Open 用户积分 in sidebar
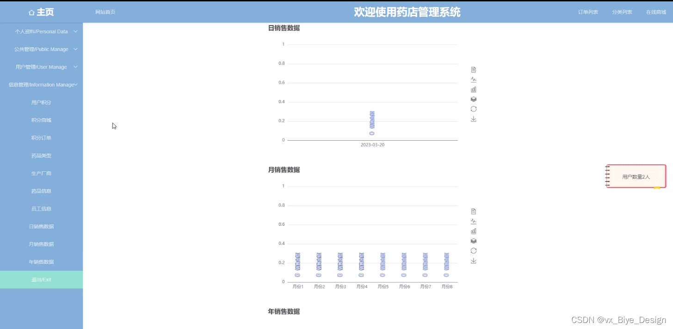This screenshot has width=673, height=329. coord(41,102)
